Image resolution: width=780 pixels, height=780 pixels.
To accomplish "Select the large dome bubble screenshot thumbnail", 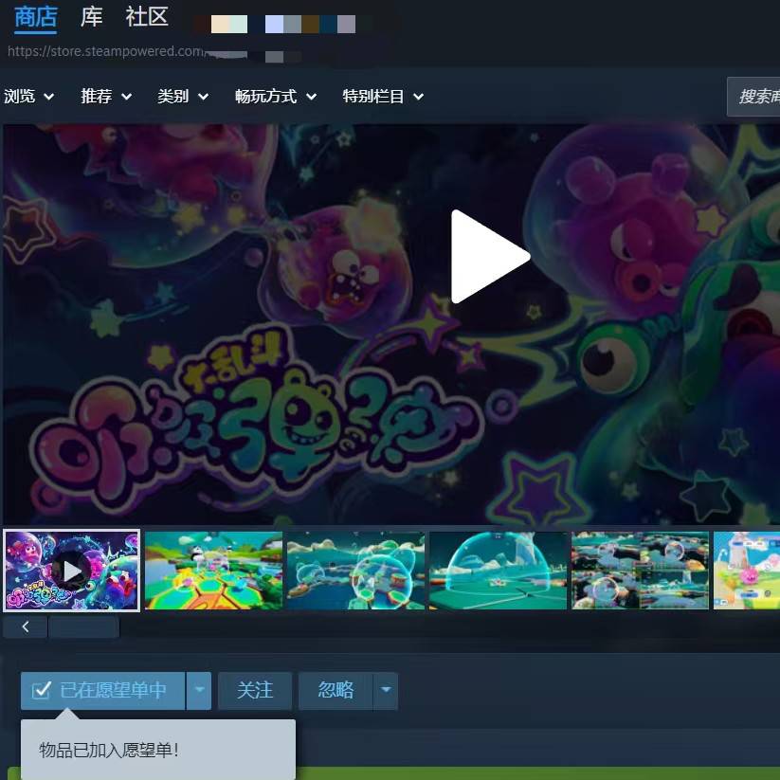I will coord(498,571).
